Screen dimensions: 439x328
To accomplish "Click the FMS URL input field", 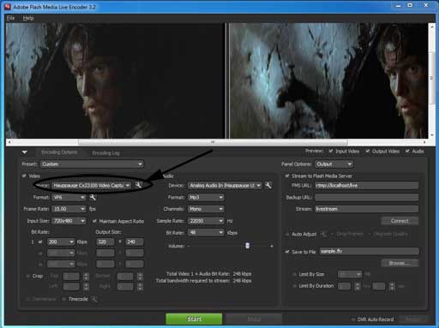I will 367,185.
